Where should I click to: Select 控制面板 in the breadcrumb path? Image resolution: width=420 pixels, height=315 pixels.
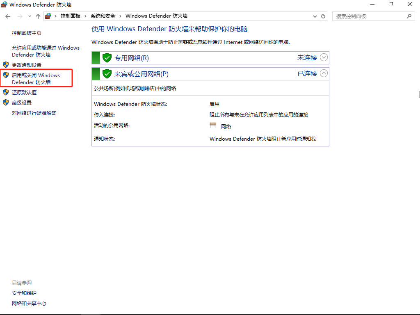pyautogui.click(x=68, y=16)
